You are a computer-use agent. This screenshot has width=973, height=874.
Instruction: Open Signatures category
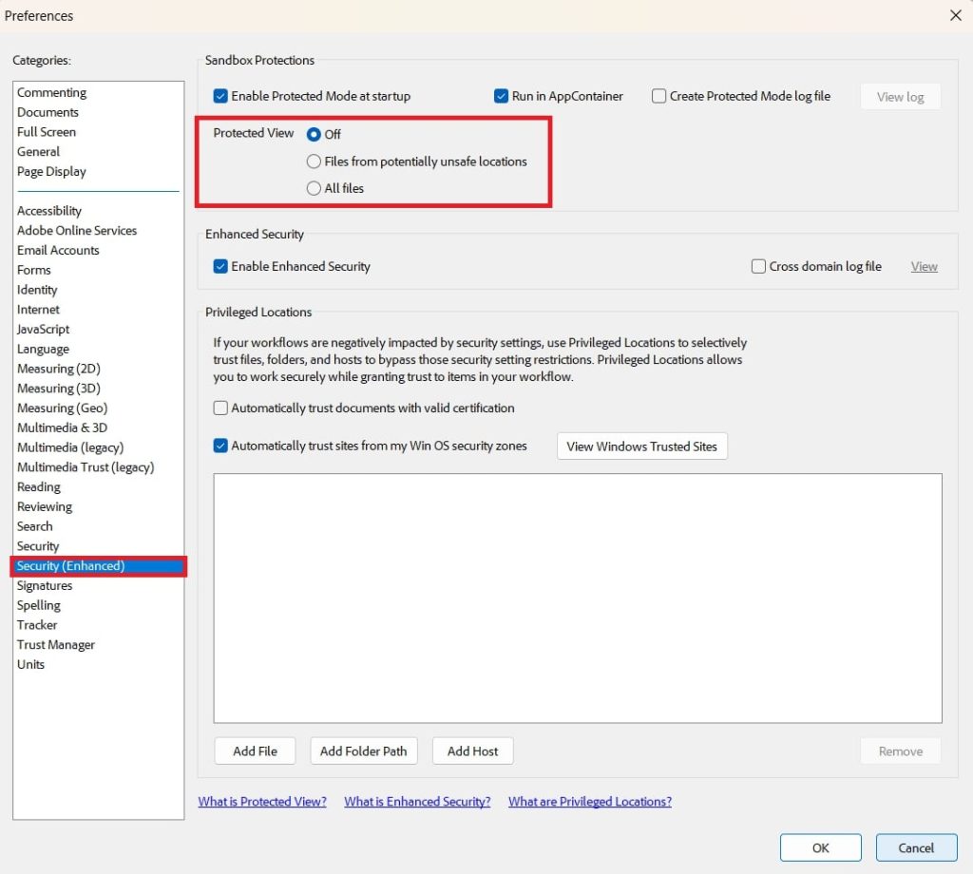(x=45, y=586)
